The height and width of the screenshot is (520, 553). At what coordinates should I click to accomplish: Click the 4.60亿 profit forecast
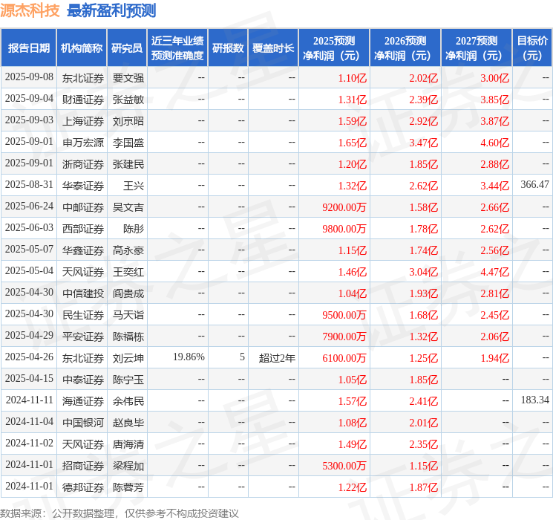coord(495,143)
